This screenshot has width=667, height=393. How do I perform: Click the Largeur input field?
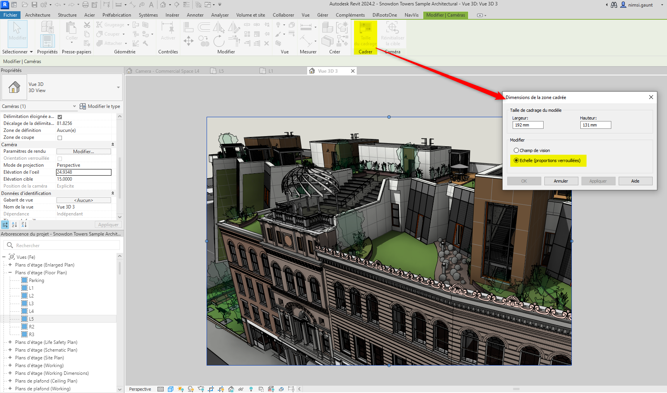(528, 125)
